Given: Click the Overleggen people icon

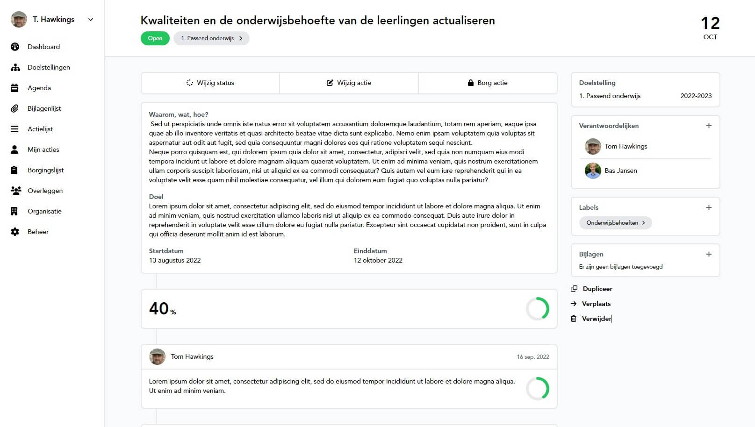Looking at the screenshot, I should point(15,191).
